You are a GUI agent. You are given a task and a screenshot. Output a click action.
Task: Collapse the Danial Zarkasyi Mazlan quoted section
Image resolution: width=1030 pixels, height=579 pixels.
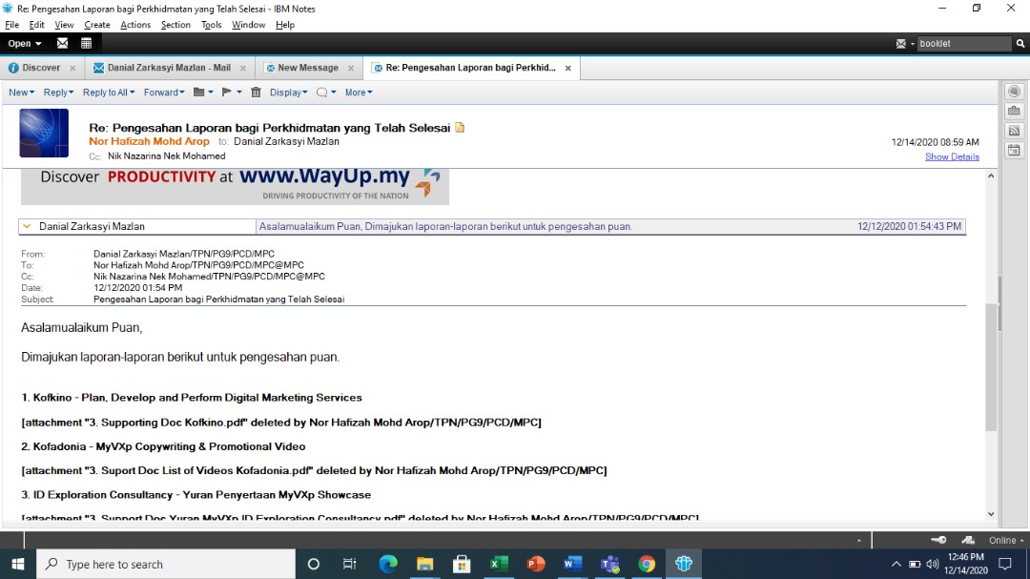coord(27,227)
